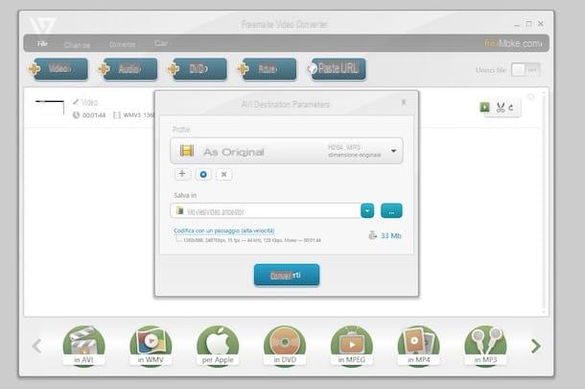The height and width of the screenshot is (389, 585).
Task: Open the File menu
Action: tap(42, 44)
